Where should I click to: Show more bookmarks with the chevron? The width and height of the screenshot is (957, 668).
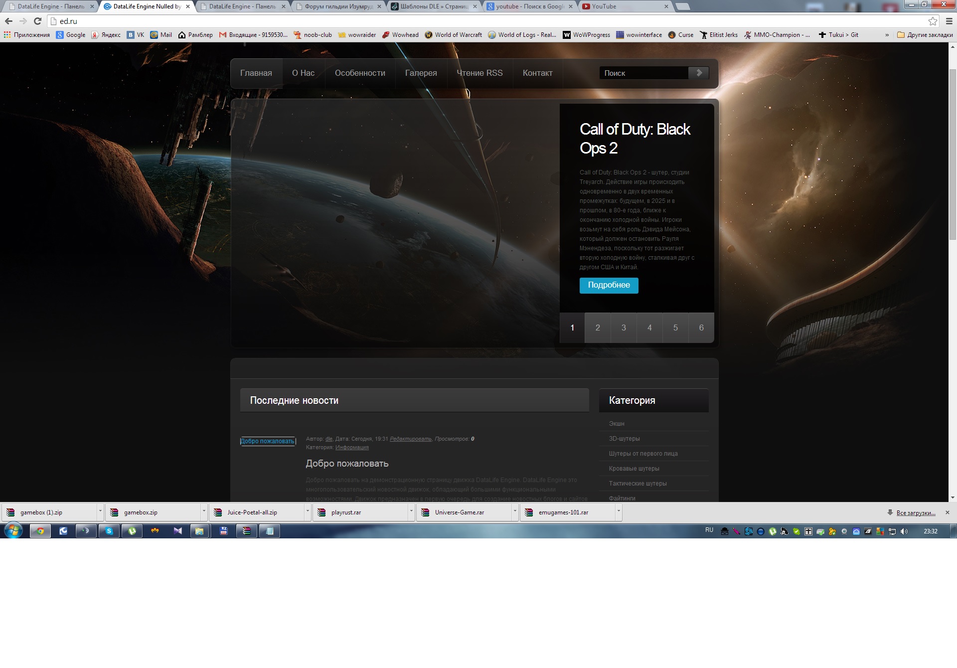point(887,35)
